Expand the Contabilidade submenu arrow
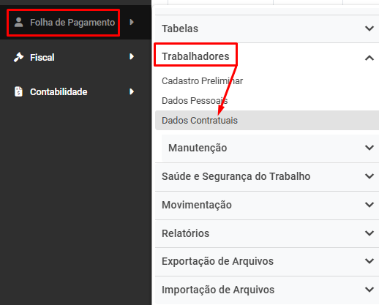Viewport: 379px width, 305px height. [x=132, y=91]
